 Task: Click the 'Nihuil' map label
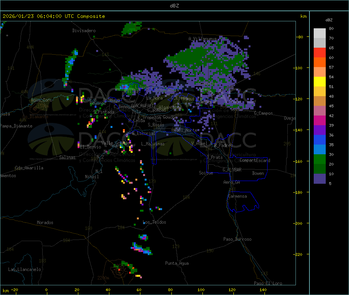tap(92, 177)
